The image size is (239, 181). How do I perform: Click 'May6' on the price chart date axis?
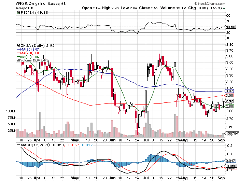click(x=75, y=140)
